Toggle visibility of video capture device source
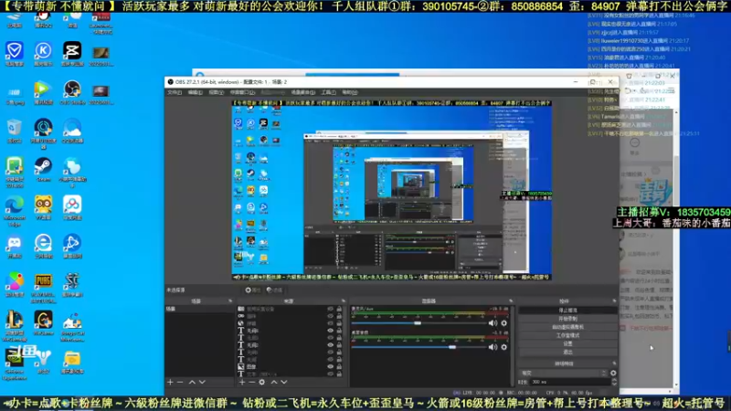 [x=330, y=309]
